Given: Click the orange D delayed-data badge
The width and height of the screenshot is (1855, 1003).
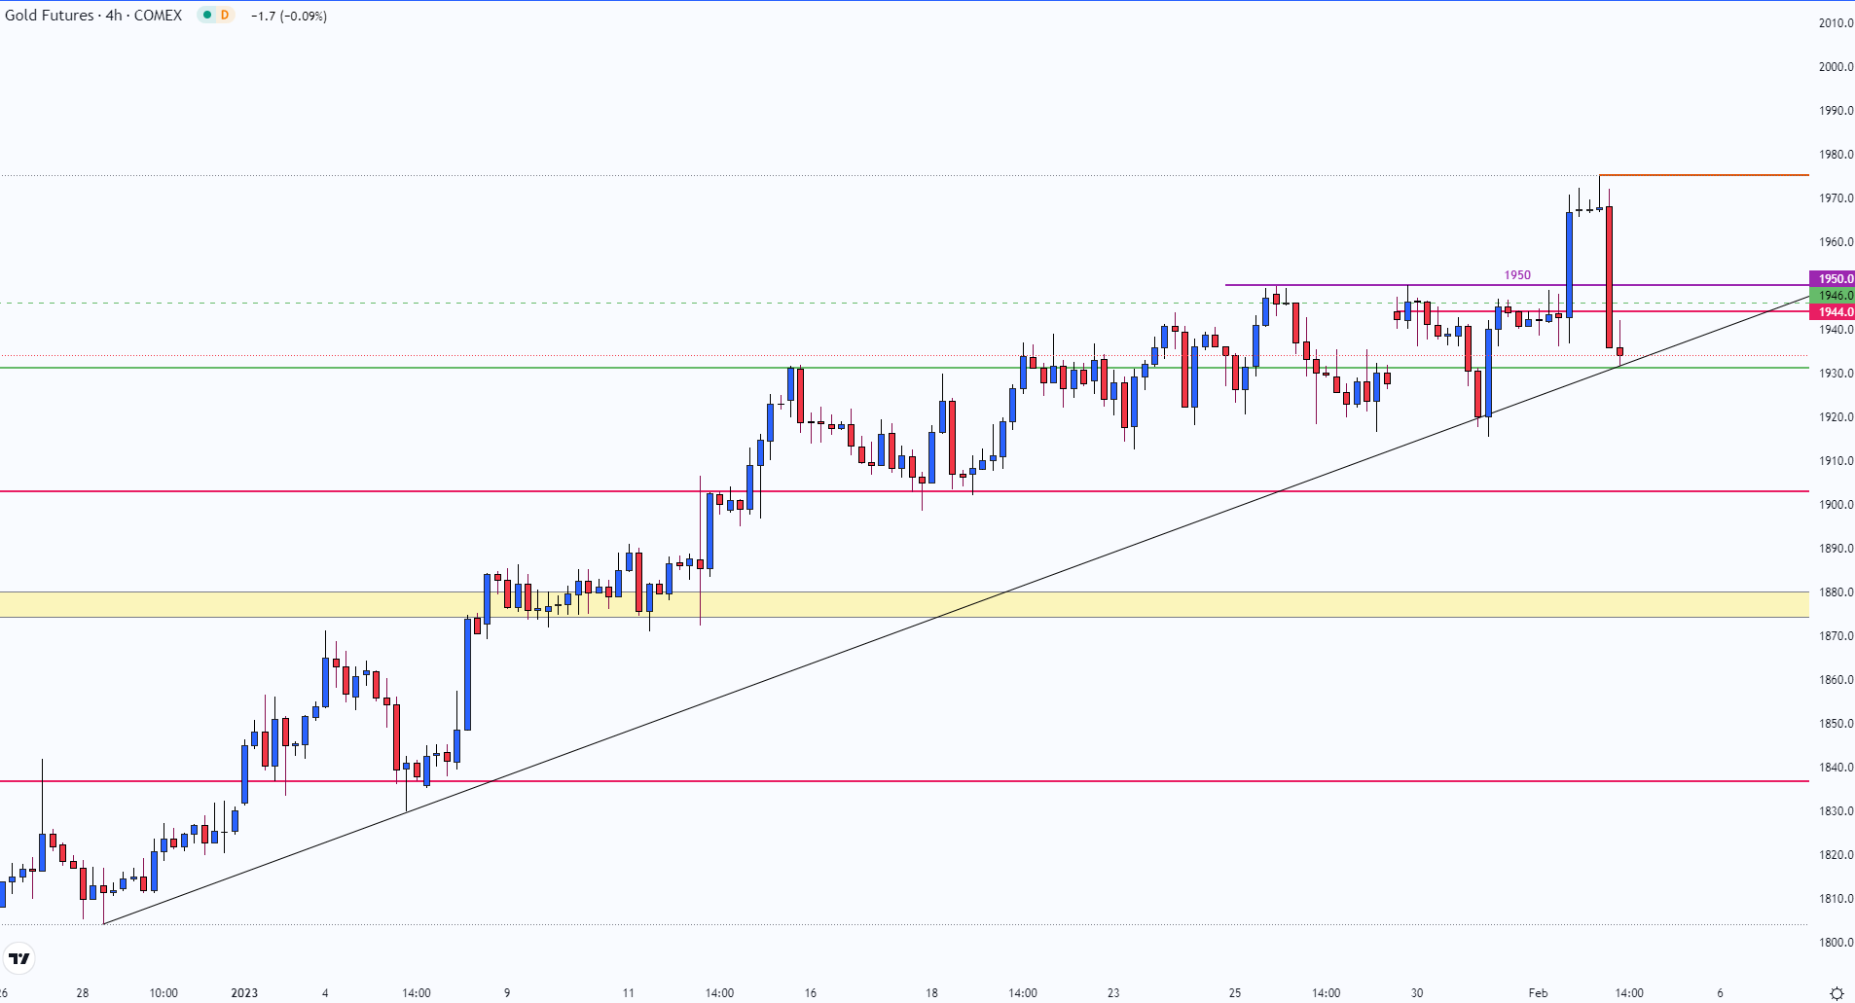Looking at the screenshot, I should pos(225,16).
